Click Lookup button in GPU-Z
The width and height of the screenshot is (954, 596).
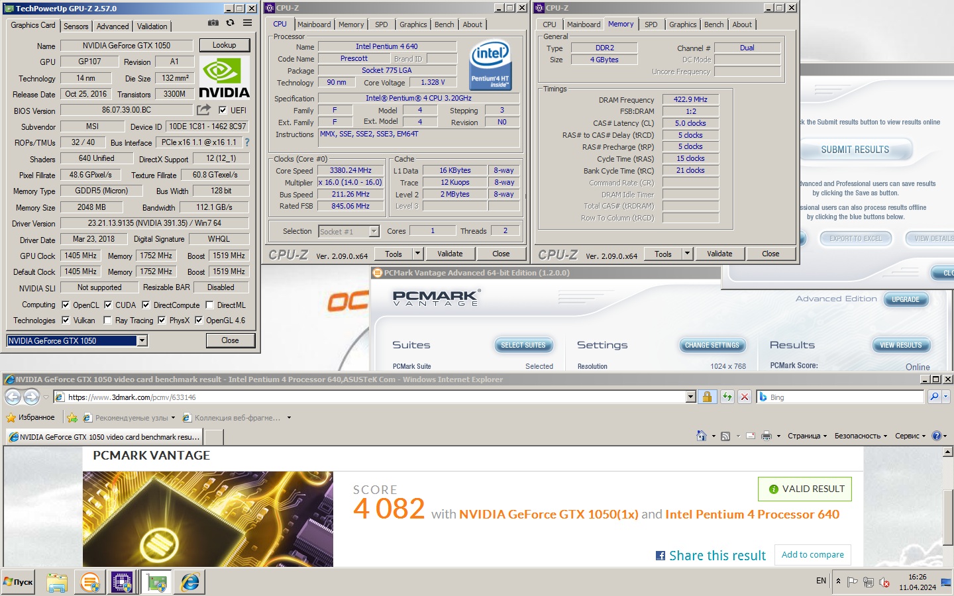click(x=225, y=45)
